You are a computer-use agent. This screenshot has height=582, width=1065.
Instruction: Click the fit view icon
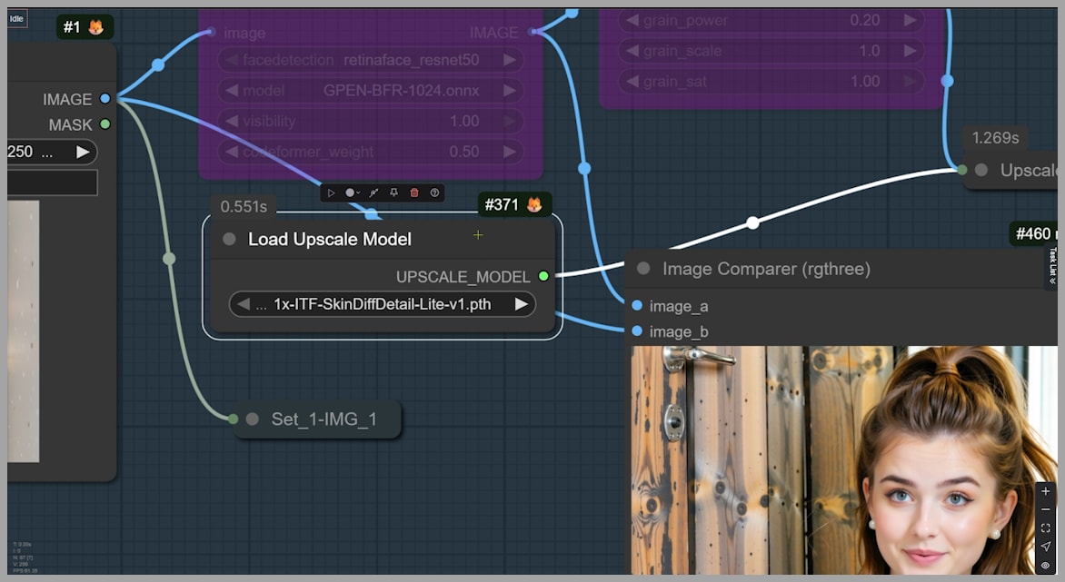(1045, 528)
